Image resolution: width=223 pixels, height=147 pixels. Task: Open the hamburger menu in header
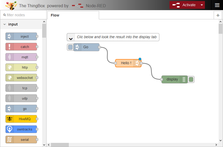(217, 5)
